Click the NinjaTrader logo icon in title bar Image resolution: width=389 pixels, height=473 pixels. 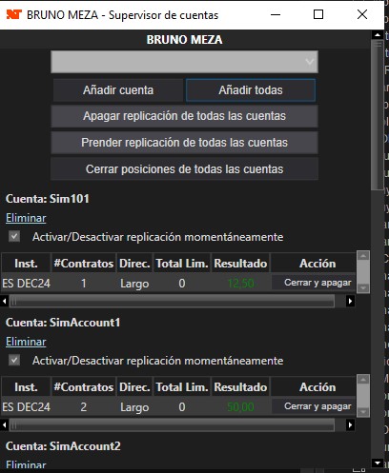[14, 14]
